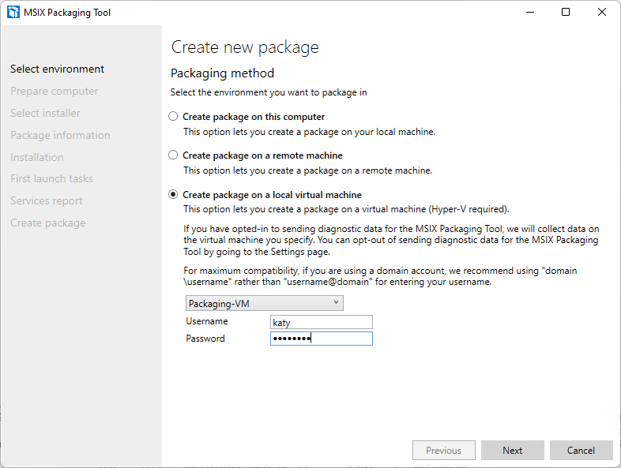This screenshot has height=468, width=621.
Task: Click text 'Select the environment you want to package in'
Action: coord(269,92)
